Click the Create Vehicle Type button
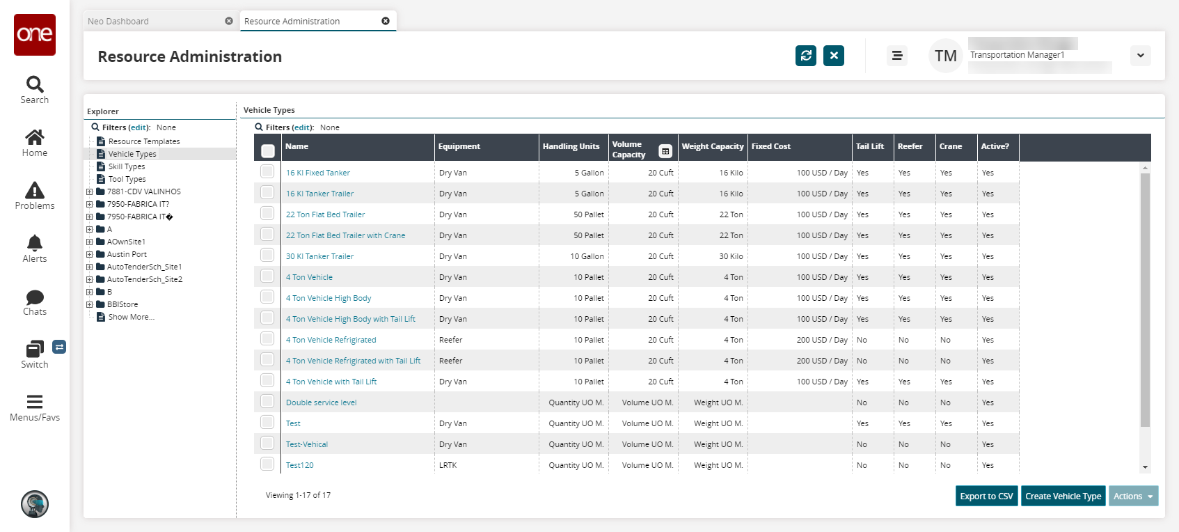 (x=1063, y=496)
